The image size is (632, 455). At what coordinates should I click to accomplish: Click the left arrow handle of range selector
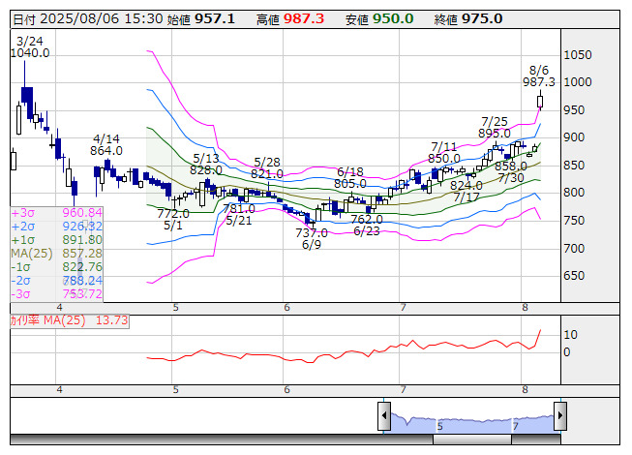click(x=384, y=418)
